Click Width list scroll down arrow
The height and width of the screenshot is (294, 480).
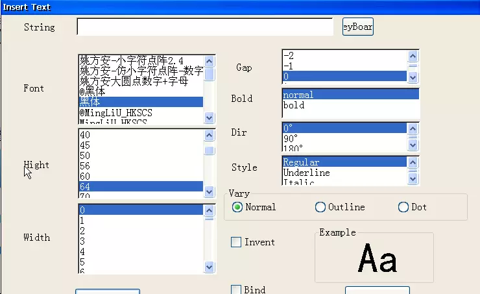point(210,267)
